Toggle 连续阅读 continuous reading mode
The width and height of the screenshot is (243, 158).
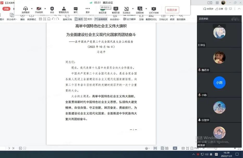101,19
